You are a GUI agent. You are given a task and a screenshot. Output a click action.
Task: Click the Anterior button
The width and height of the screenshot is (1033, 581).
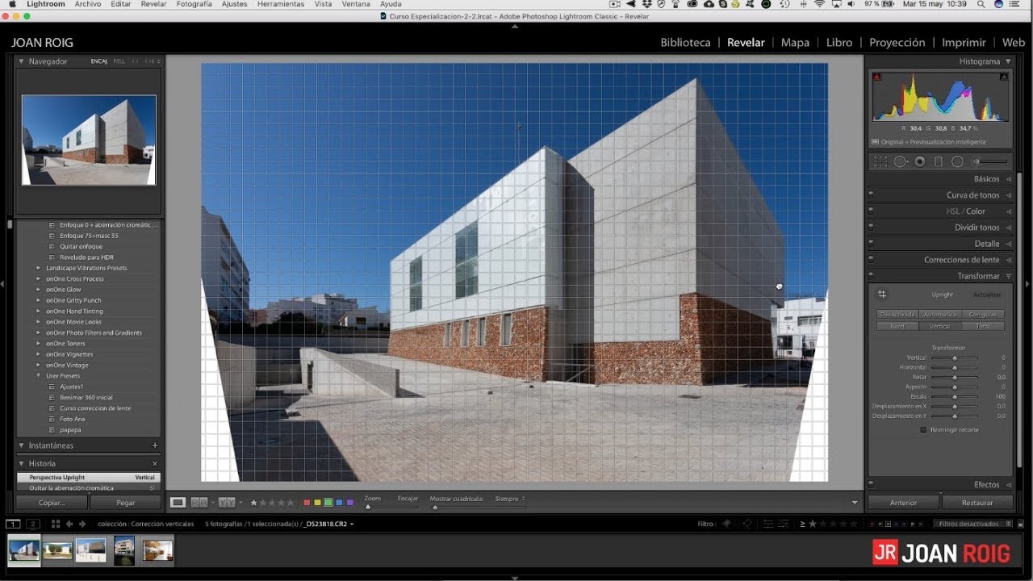click(903, 502)
